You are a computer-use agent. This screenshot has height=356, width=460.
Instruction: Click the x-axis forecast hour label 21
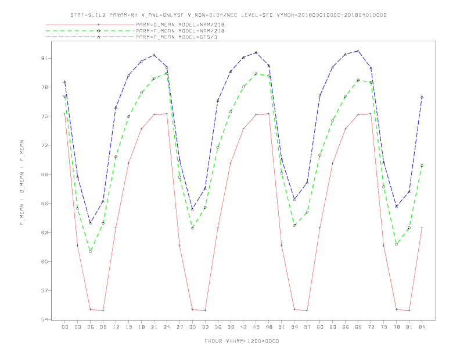coord(154,327)
